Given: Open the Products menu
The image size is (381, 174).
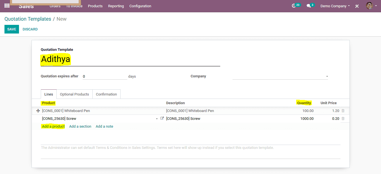Looking at the screenshot, I should tap(95, 6).
